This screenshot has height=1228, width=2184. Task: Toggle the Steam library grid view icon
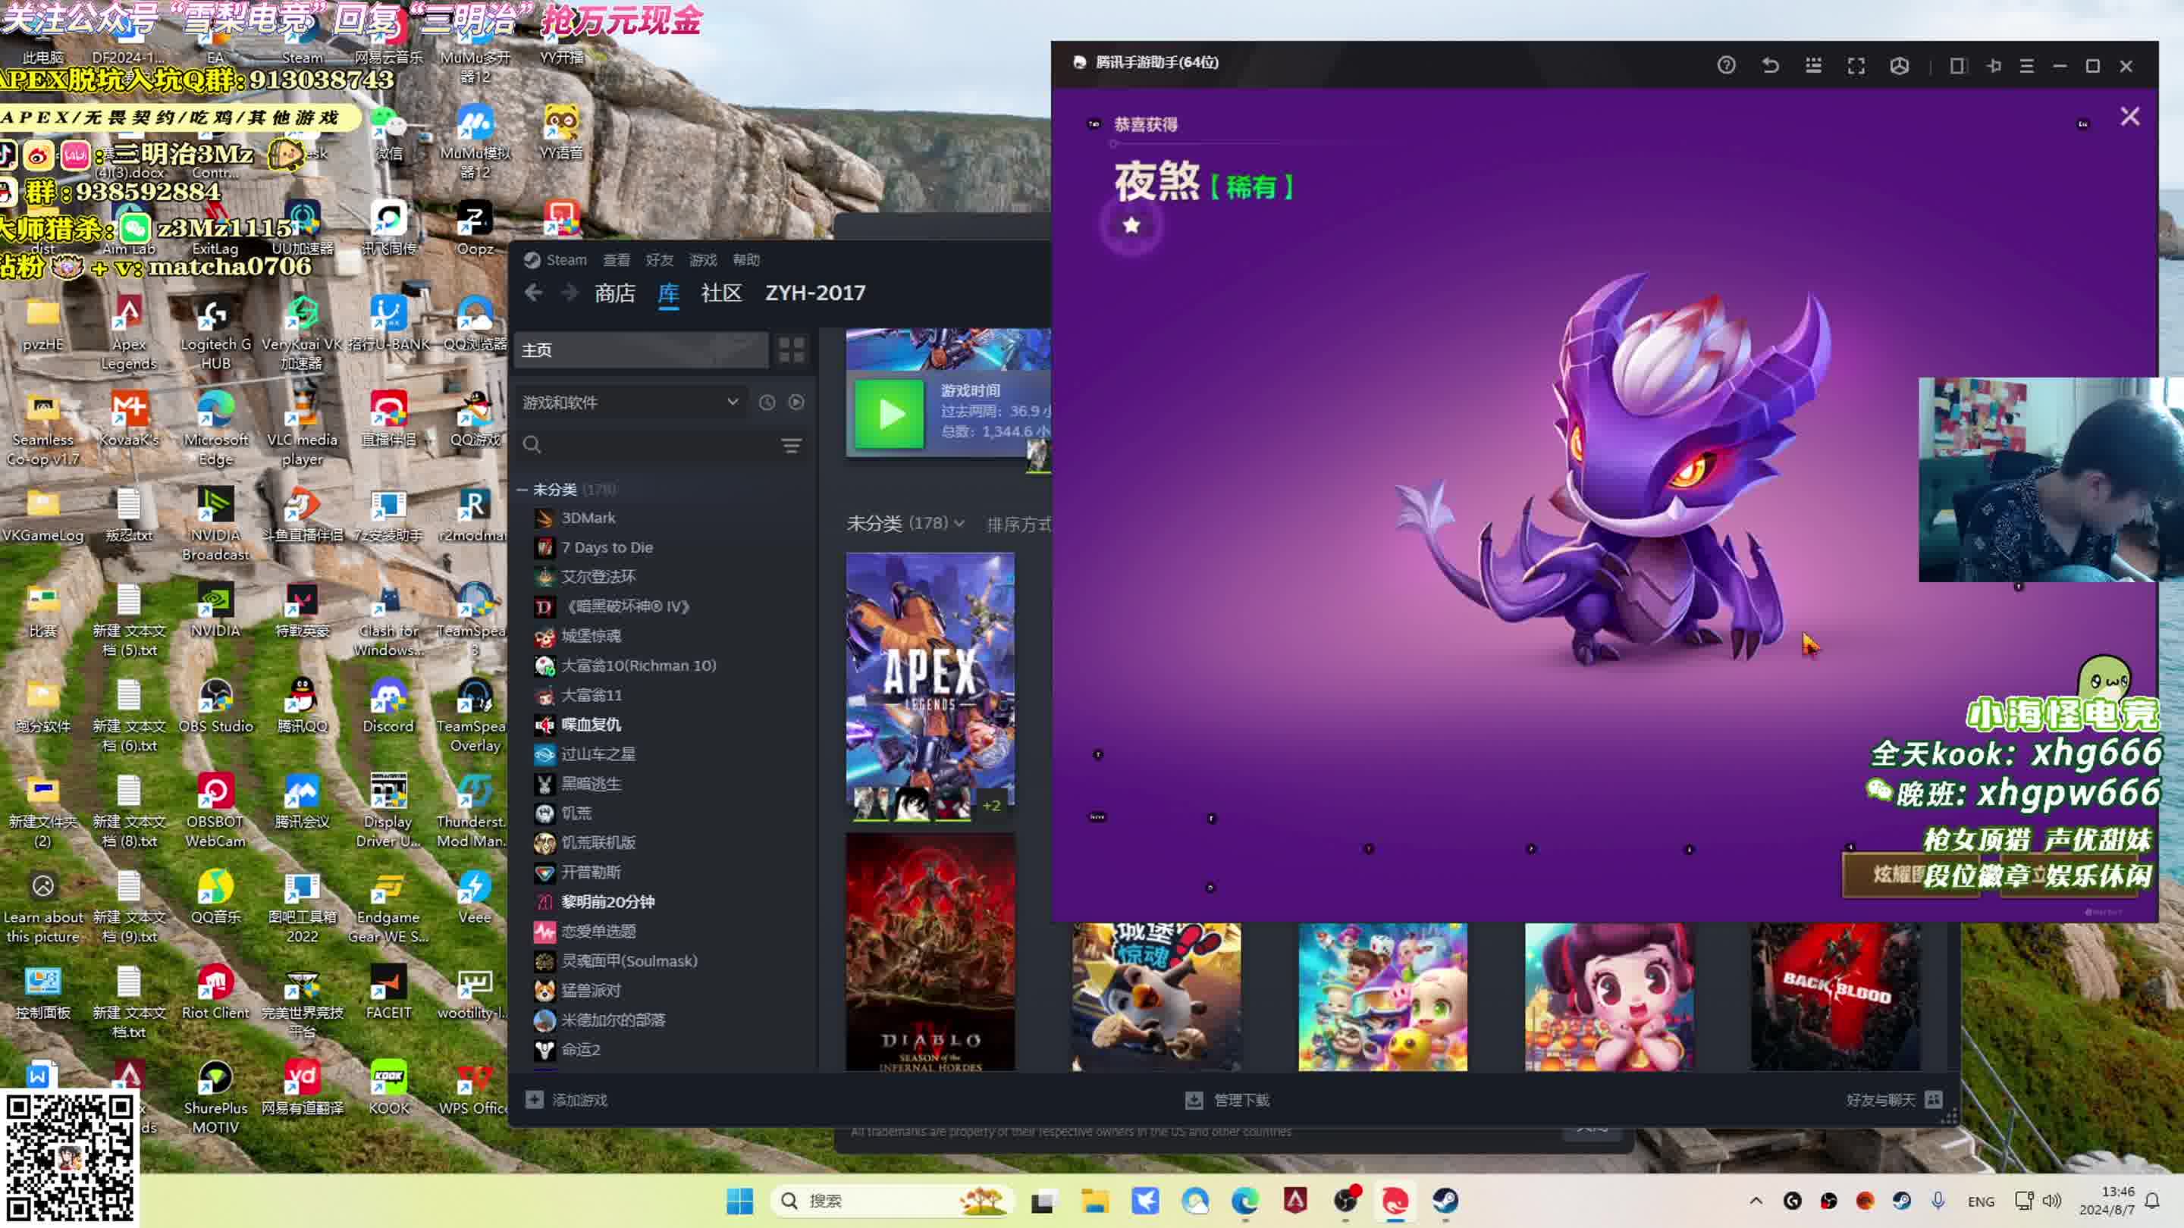coord(792,349)
